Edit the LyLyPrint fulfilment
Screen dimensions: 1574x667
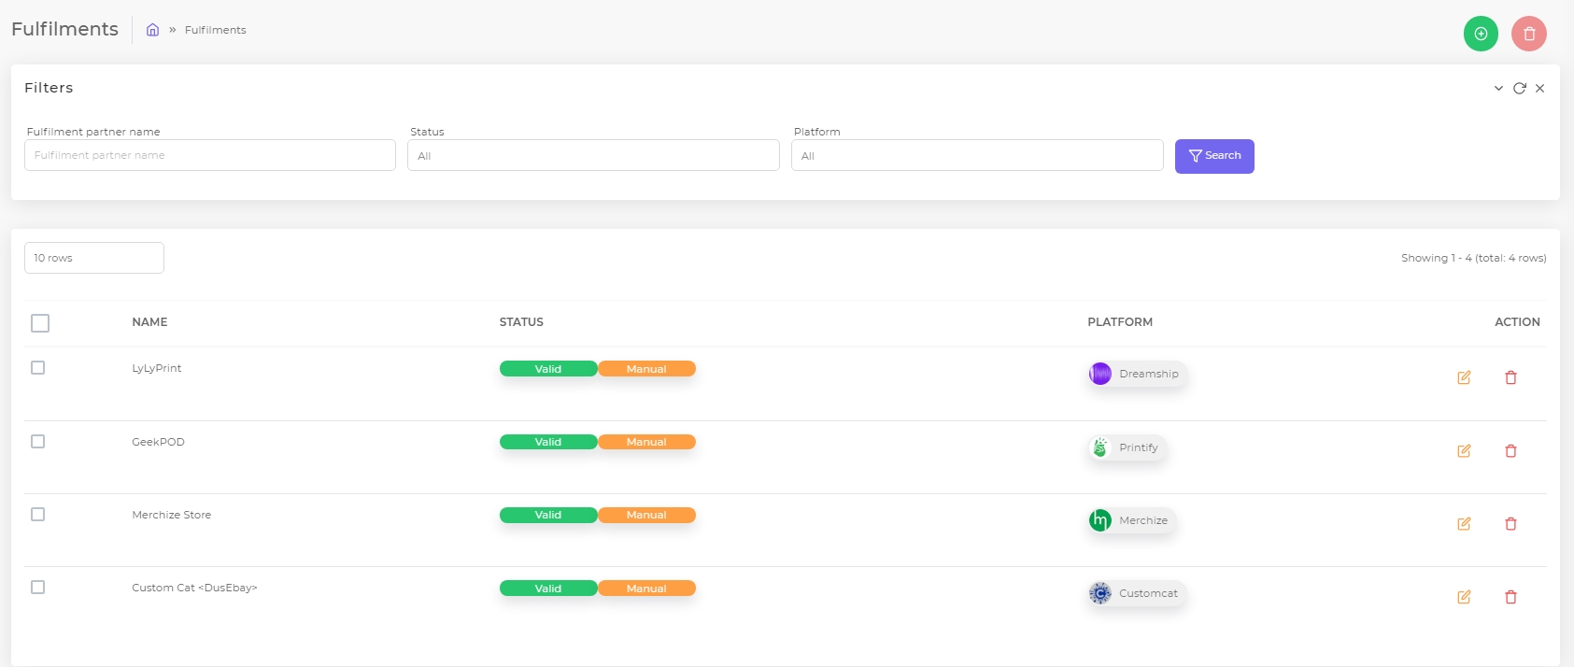pyautogui.click(x=1464, y=377)
